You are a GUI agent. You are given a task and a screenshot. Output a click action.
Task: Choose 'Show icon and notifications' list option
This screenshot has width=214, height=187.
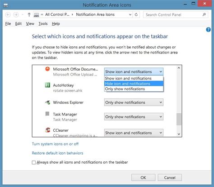pos(134,78)
